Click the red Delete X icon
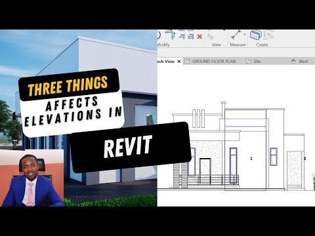 point(199,37)
